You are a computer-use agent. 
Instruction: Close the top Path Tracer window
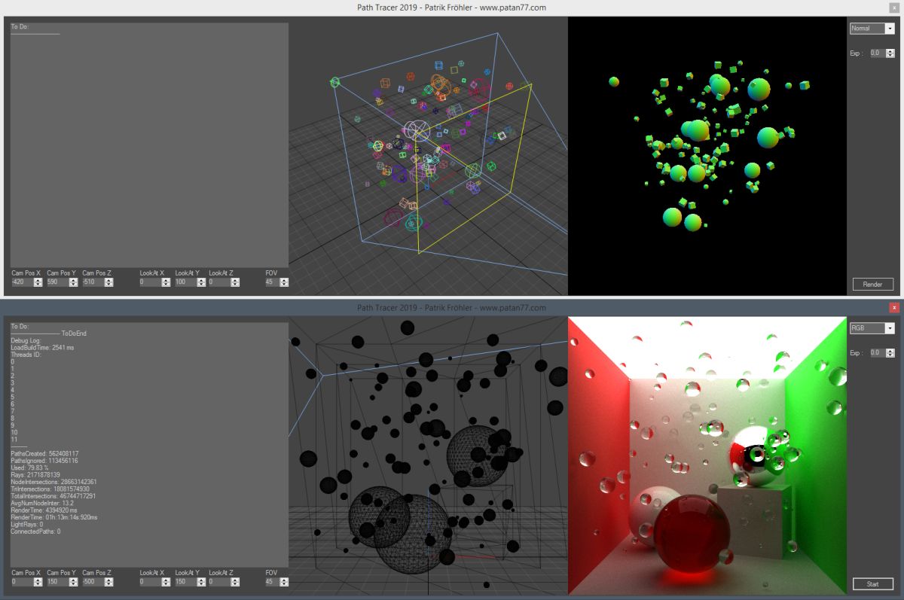click(894, 8)
